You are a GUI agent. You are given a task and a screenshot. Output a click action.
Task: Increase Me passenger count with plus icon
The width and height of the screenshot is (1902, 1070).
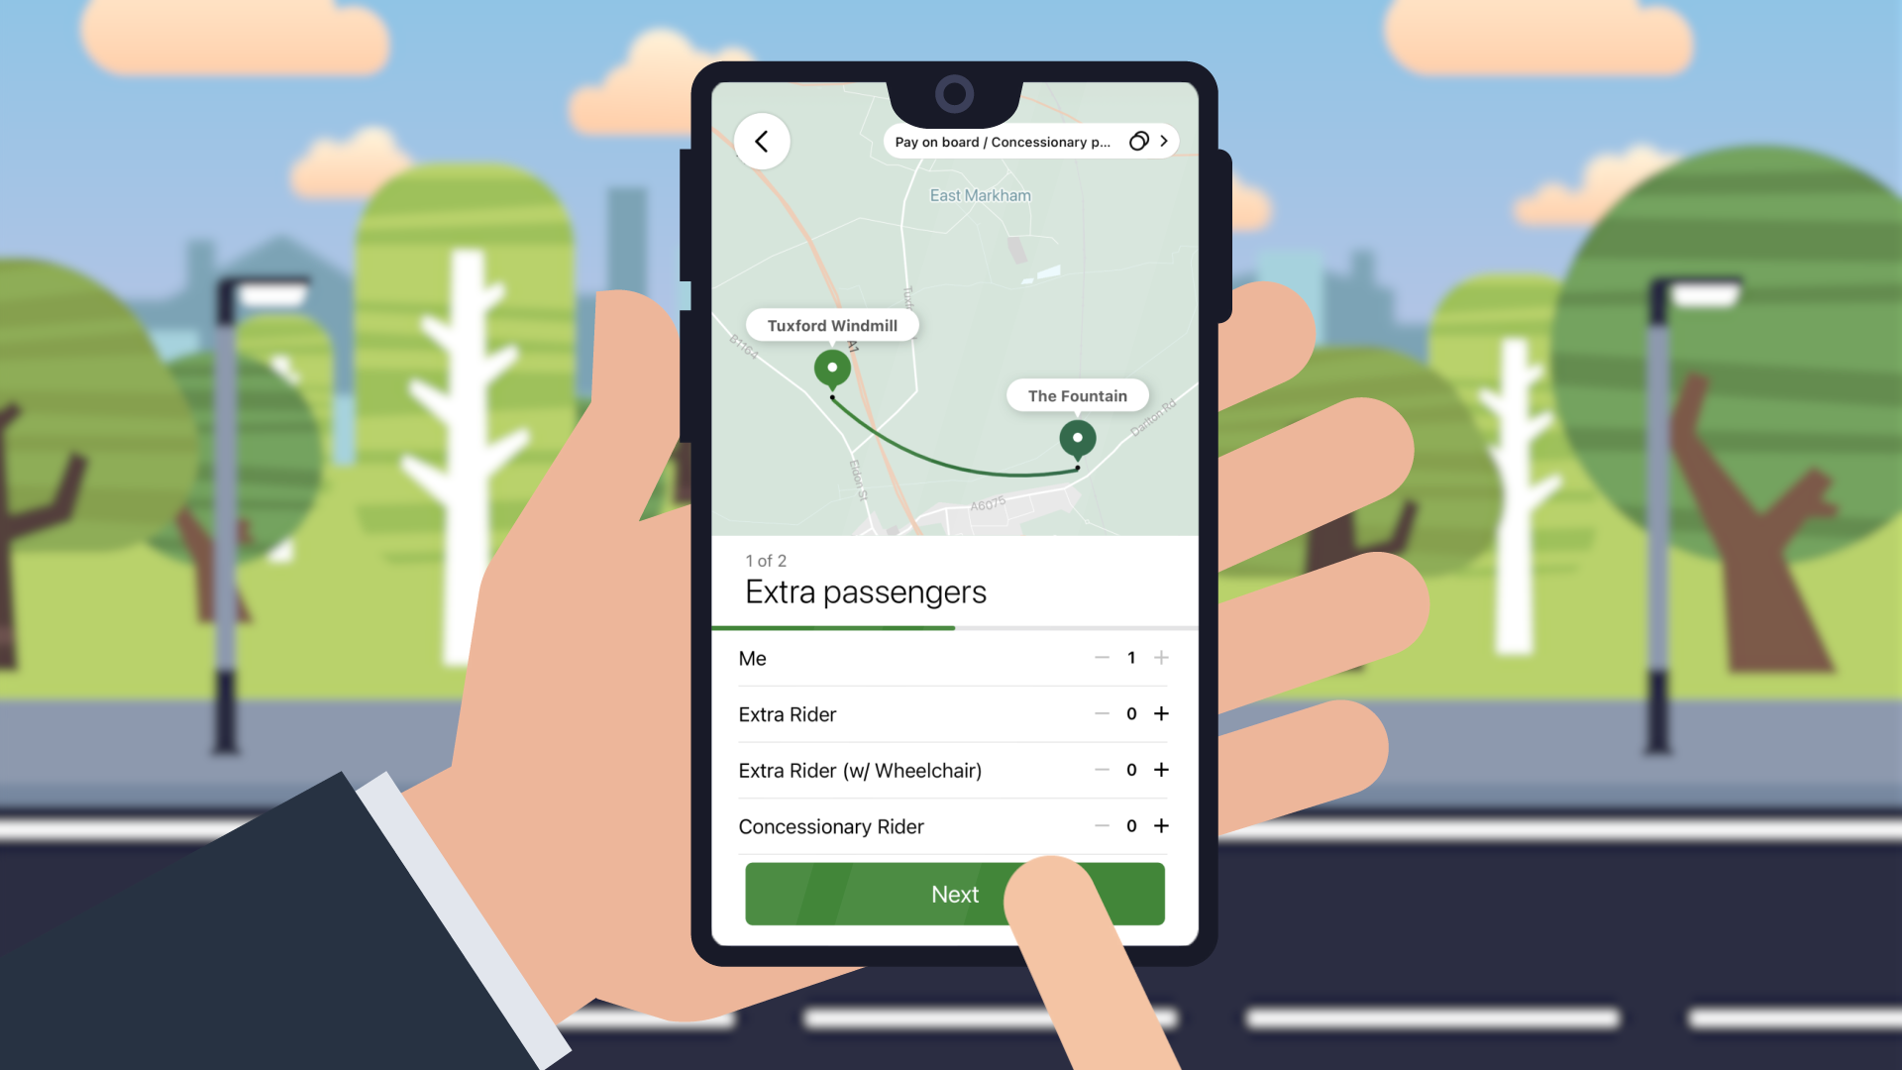(1161, 657)
